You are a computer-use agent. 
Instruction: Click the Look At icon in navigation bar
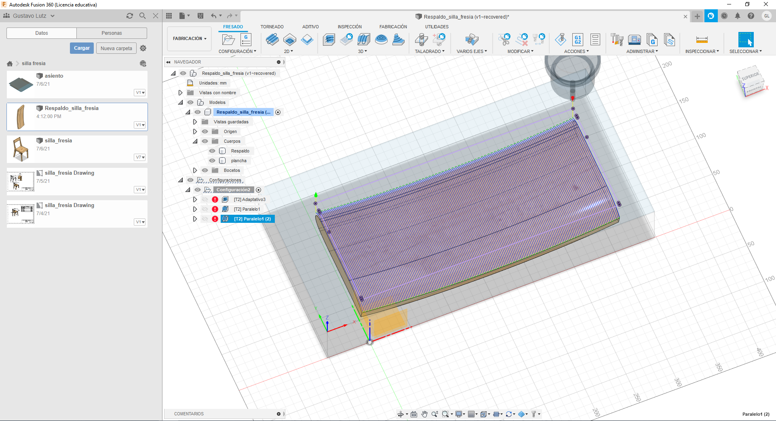coord(413,414)
